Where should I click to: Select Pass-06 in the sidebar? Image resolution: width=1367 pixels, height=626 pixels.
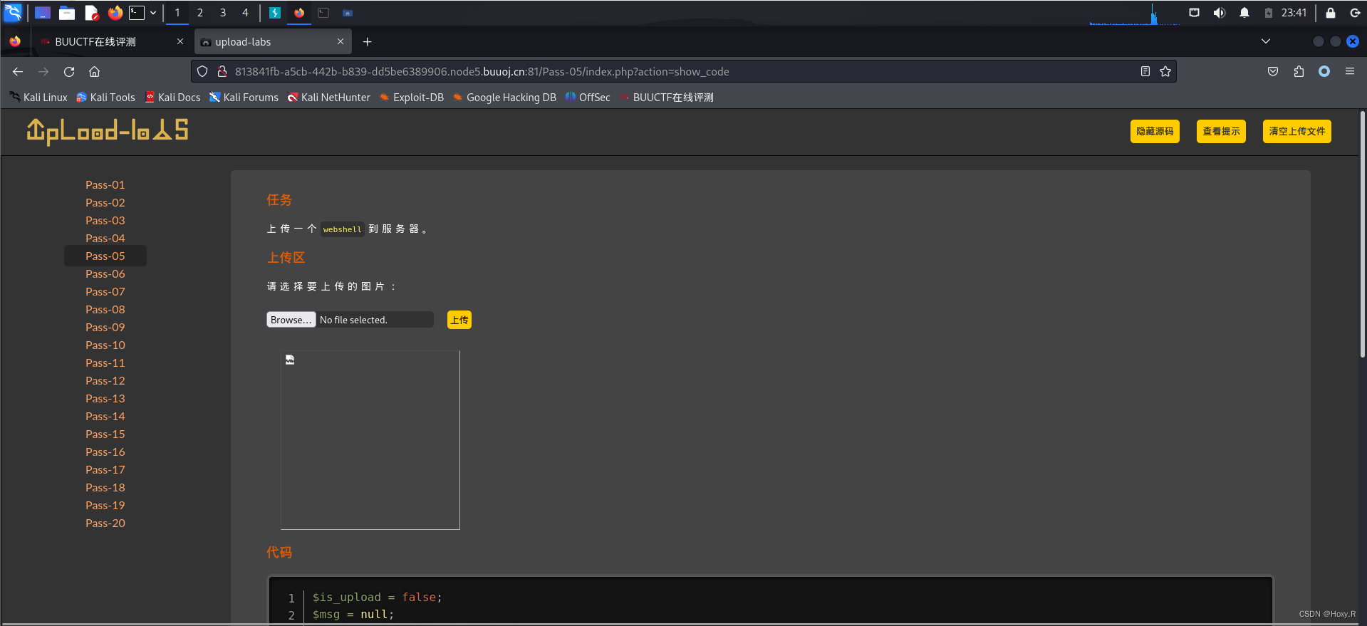click(x=105, y=273)
